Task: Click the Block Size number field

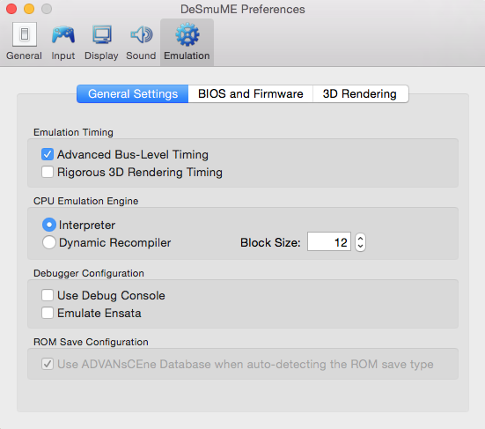Action: pyautogui.click(x=329, y=242)
